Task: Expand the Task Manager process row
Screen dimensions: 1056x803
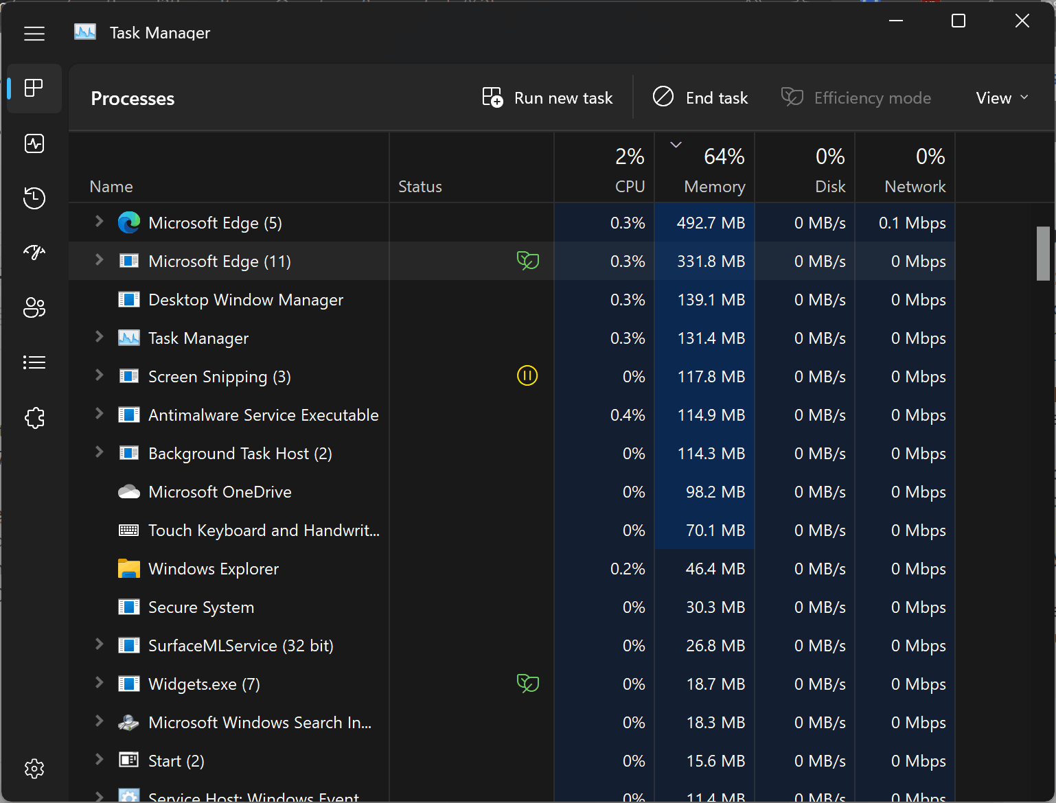Action: coord(99,336)
